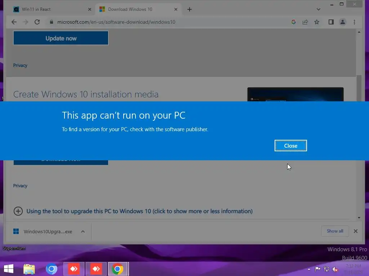Click the Update now button
Viewport: 369px width, 276px height.
61,38
